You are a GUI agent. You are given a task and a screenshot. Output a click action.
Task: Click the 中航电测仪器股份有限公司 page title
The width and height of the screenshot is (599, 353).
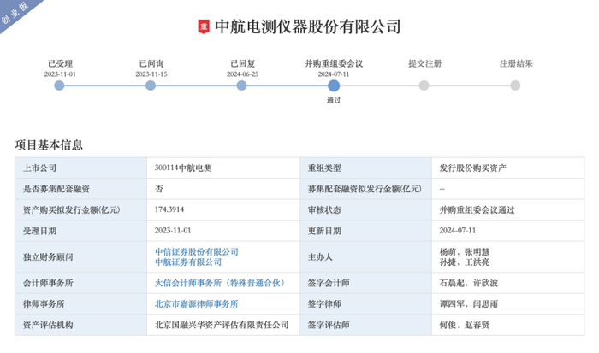(307, 26)
